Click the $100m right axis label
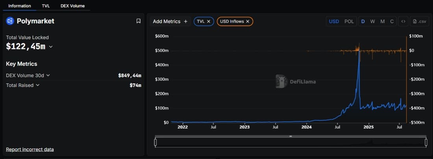433x159 pixels. point(416,36)
